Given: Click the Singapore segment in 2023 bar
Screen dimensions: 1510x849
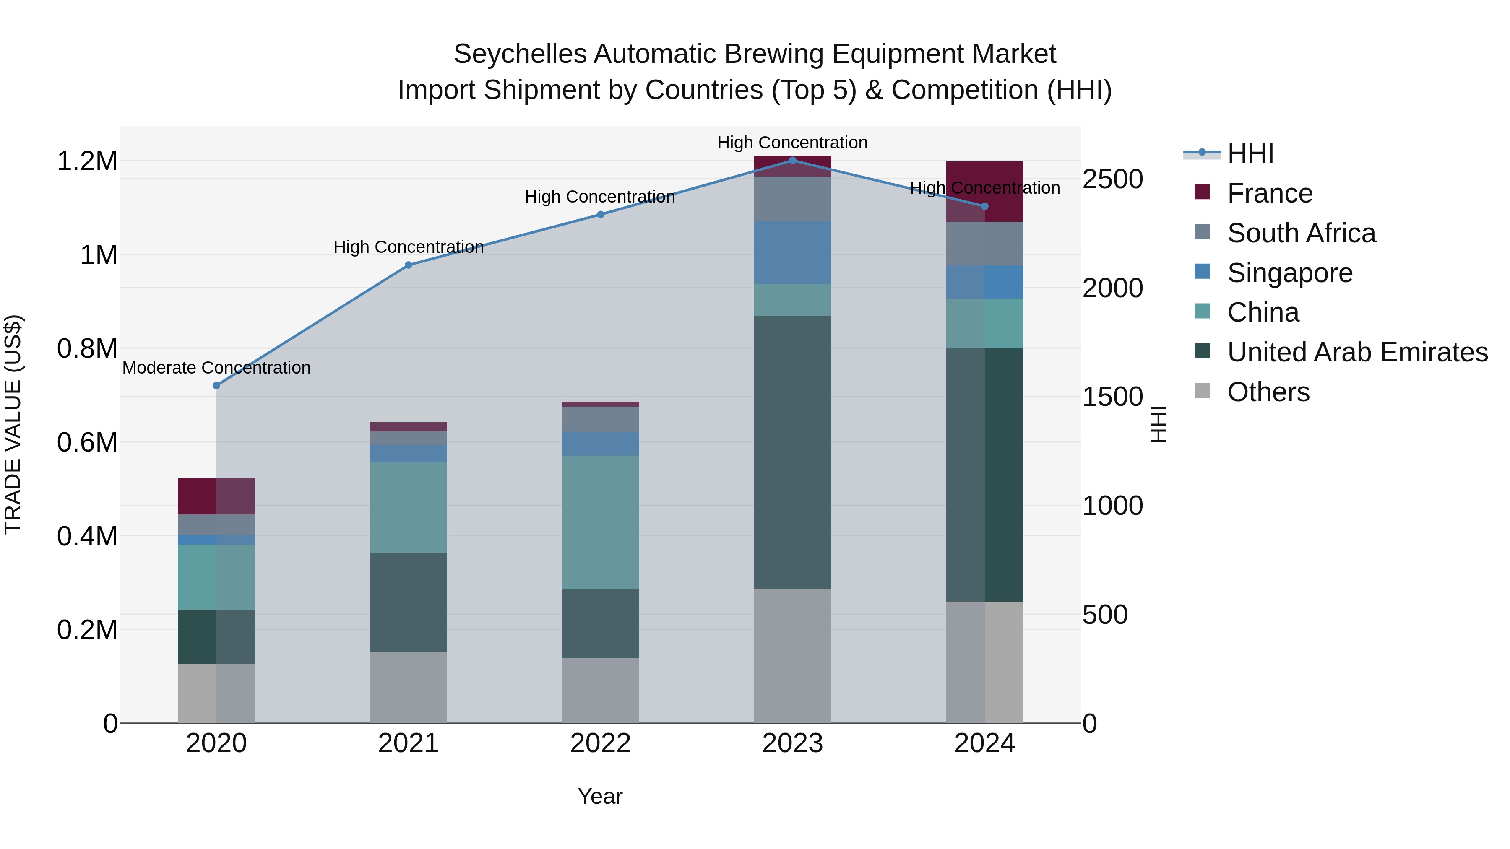Looking at the screenshot, I should 792,252.
